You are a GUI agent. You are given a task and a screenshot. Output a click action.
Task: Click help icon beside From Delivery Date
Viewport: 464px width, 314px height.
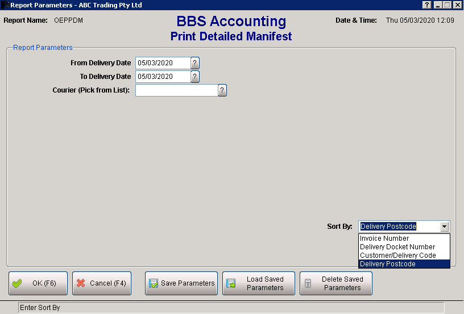click(x=195, y=63)
